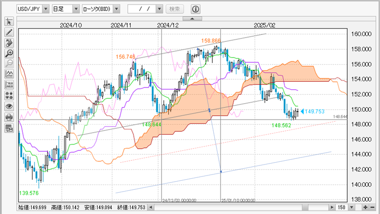Click the info circle icon
The width and height of the screenshot is (380, 214).
pyautogui.click(x=196, y=9)
